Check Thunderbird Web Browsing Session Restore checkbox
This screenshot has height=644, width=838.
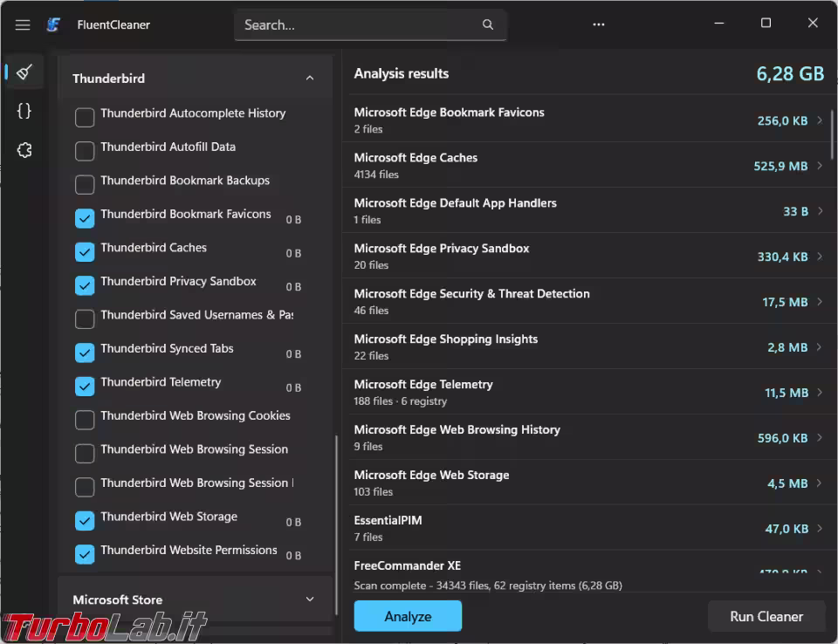pyautogui.click(x=85, y=488)
